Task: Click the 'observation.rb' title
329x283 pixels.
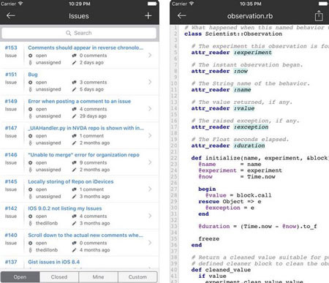Action: (x=250, y=16)
